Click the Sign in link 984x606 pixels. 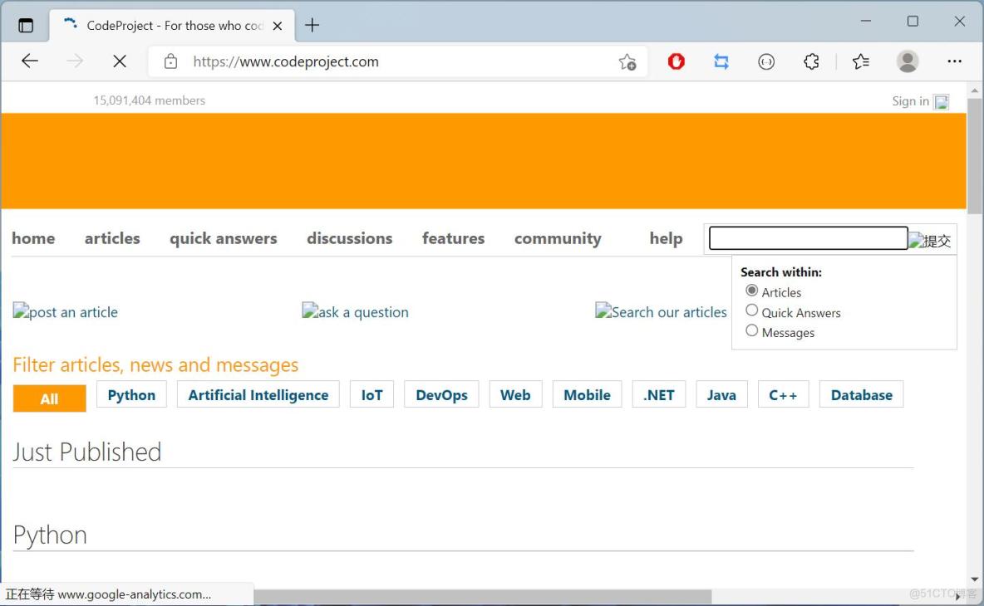[x=910, y=101]
